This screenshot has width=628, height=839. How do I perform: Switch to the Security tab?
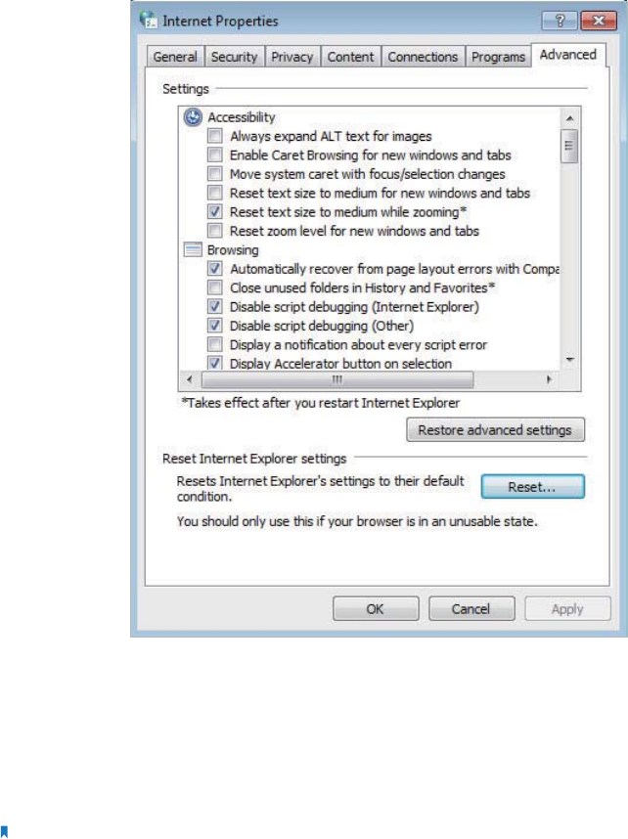click(234, 57)
